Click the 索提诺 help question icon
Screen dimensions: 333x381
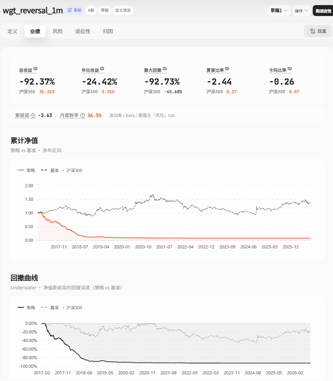click(33, 115)
